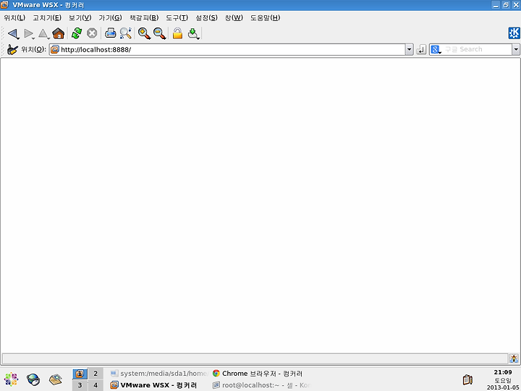The height and width of the screenshot is (391, 521).
Task: Click the Stop loading icon
Action: [x=92, y=33]
